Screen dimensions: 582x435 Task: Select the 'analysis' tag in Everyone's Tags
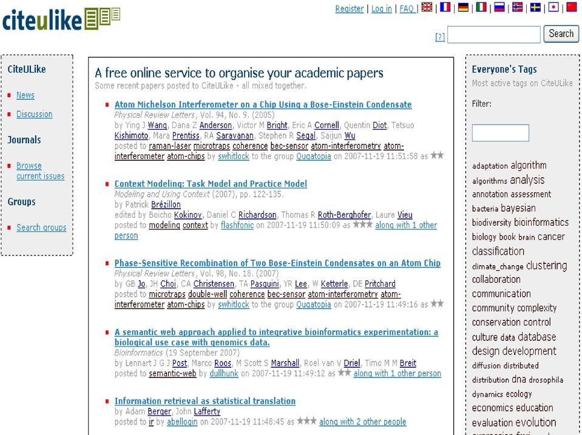[527, 180]
